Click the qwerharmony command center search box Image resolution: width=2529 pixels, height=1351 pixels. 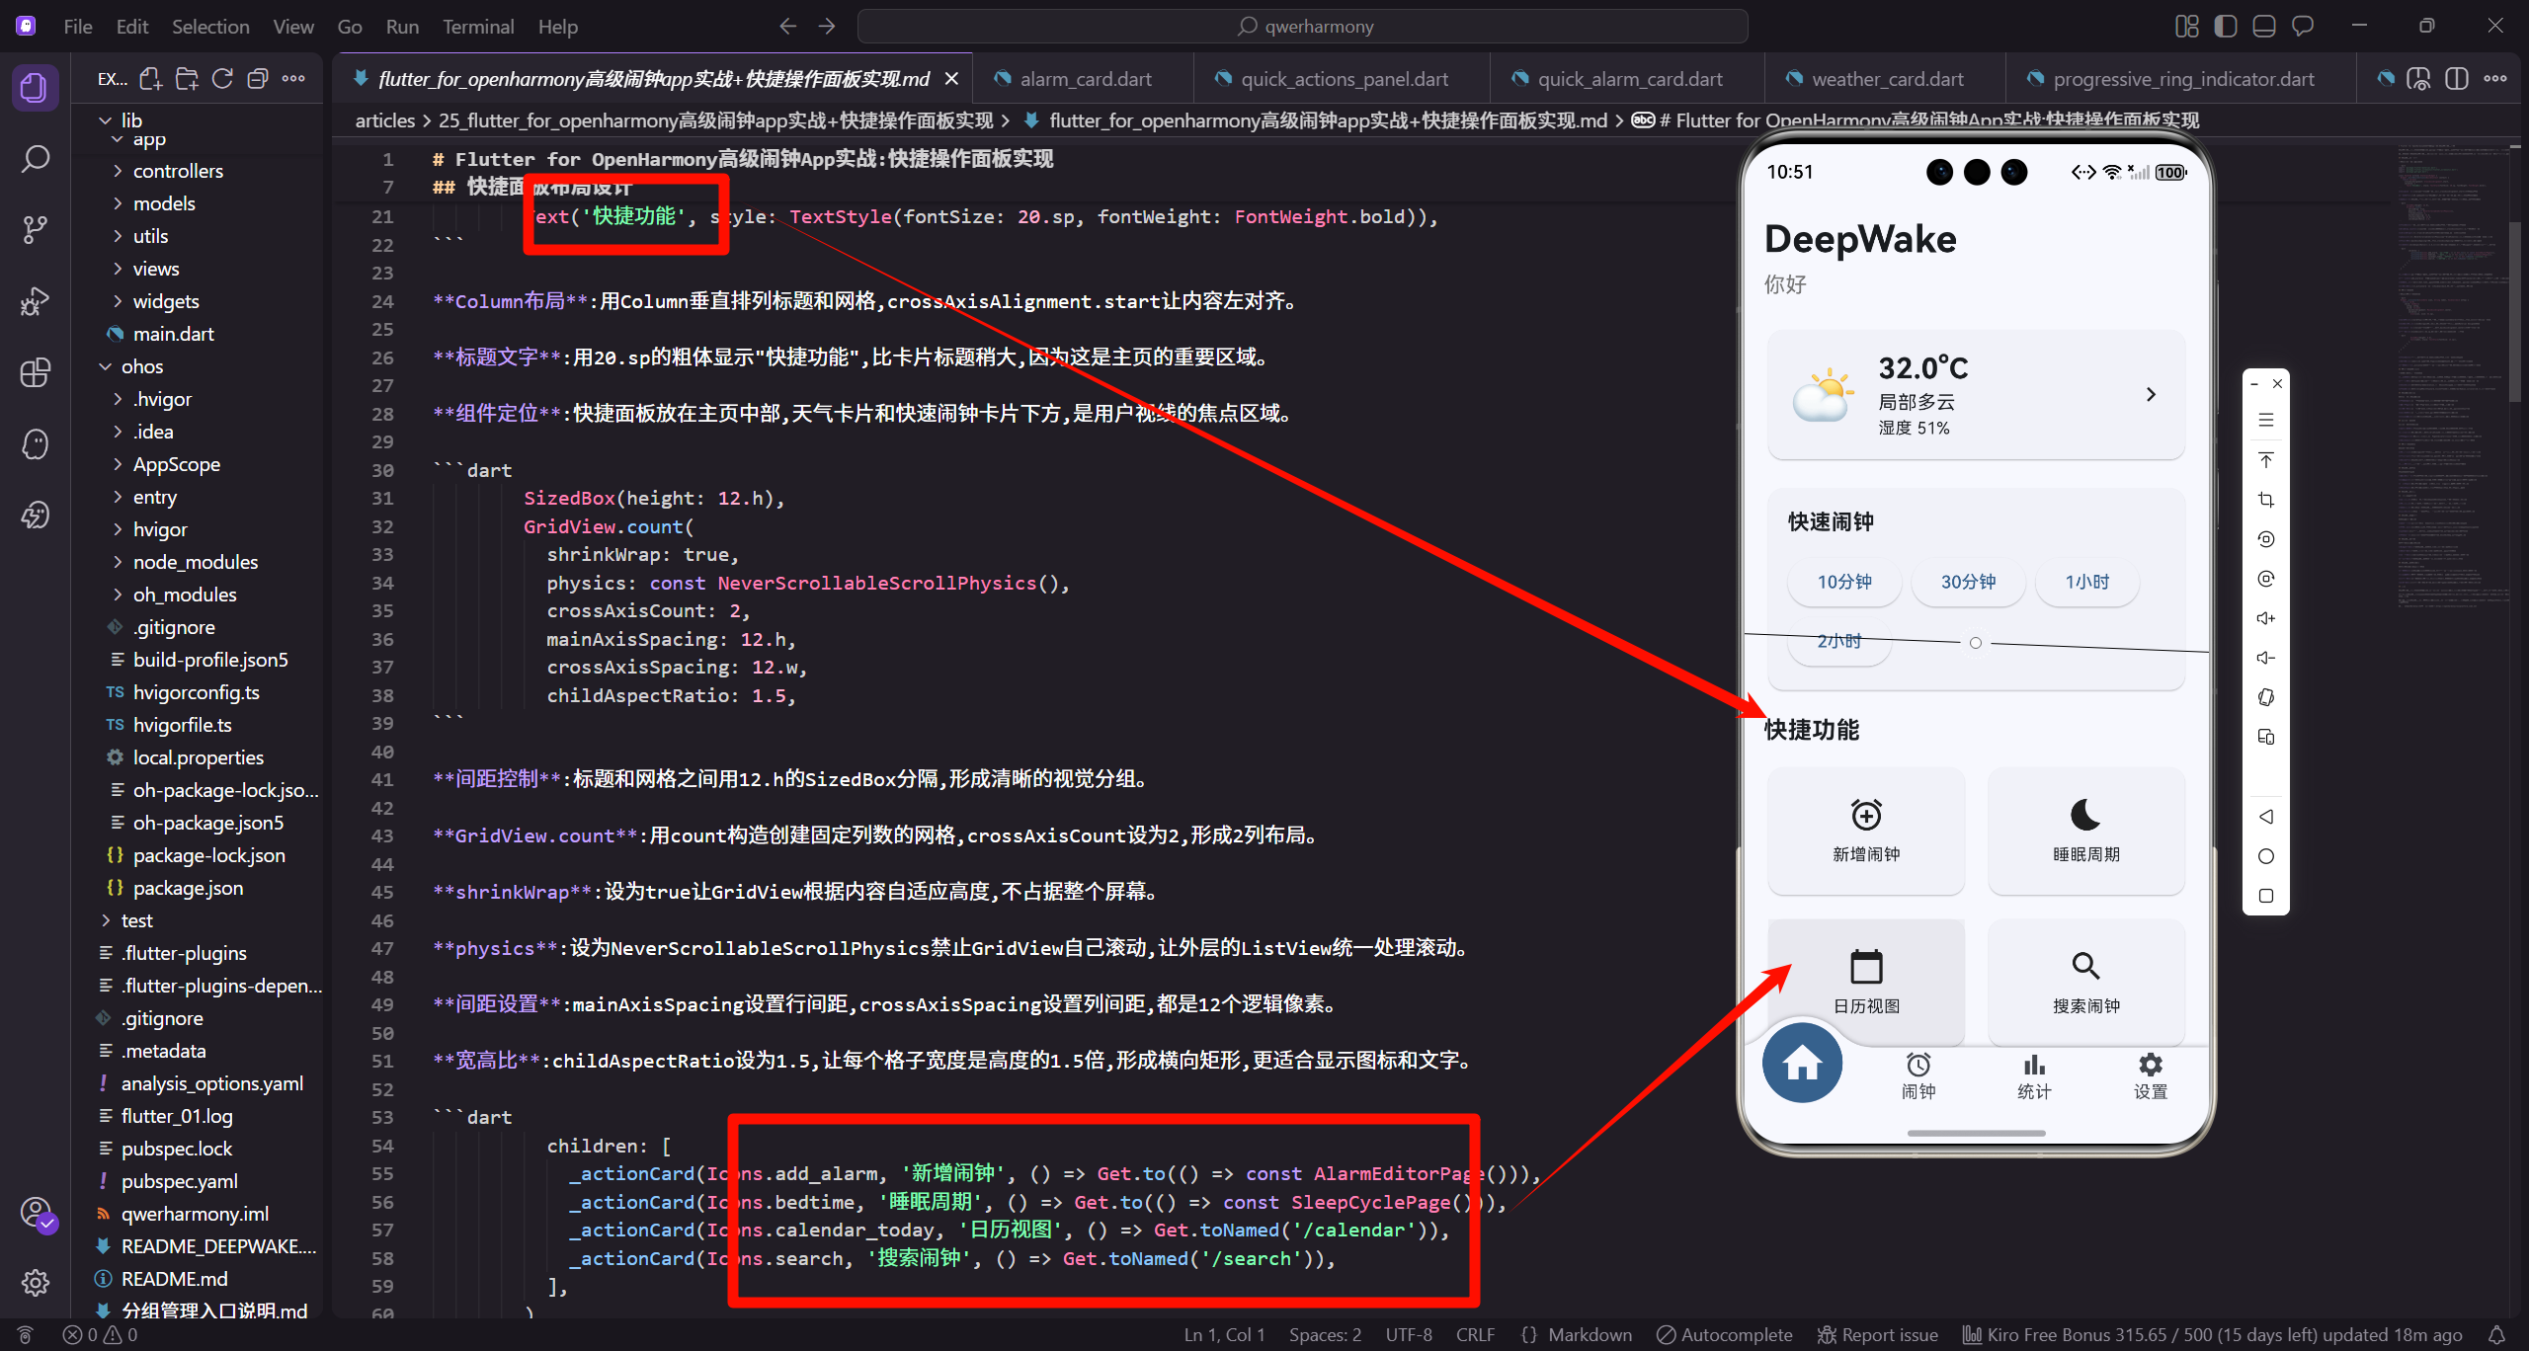tap(1302, 27)
